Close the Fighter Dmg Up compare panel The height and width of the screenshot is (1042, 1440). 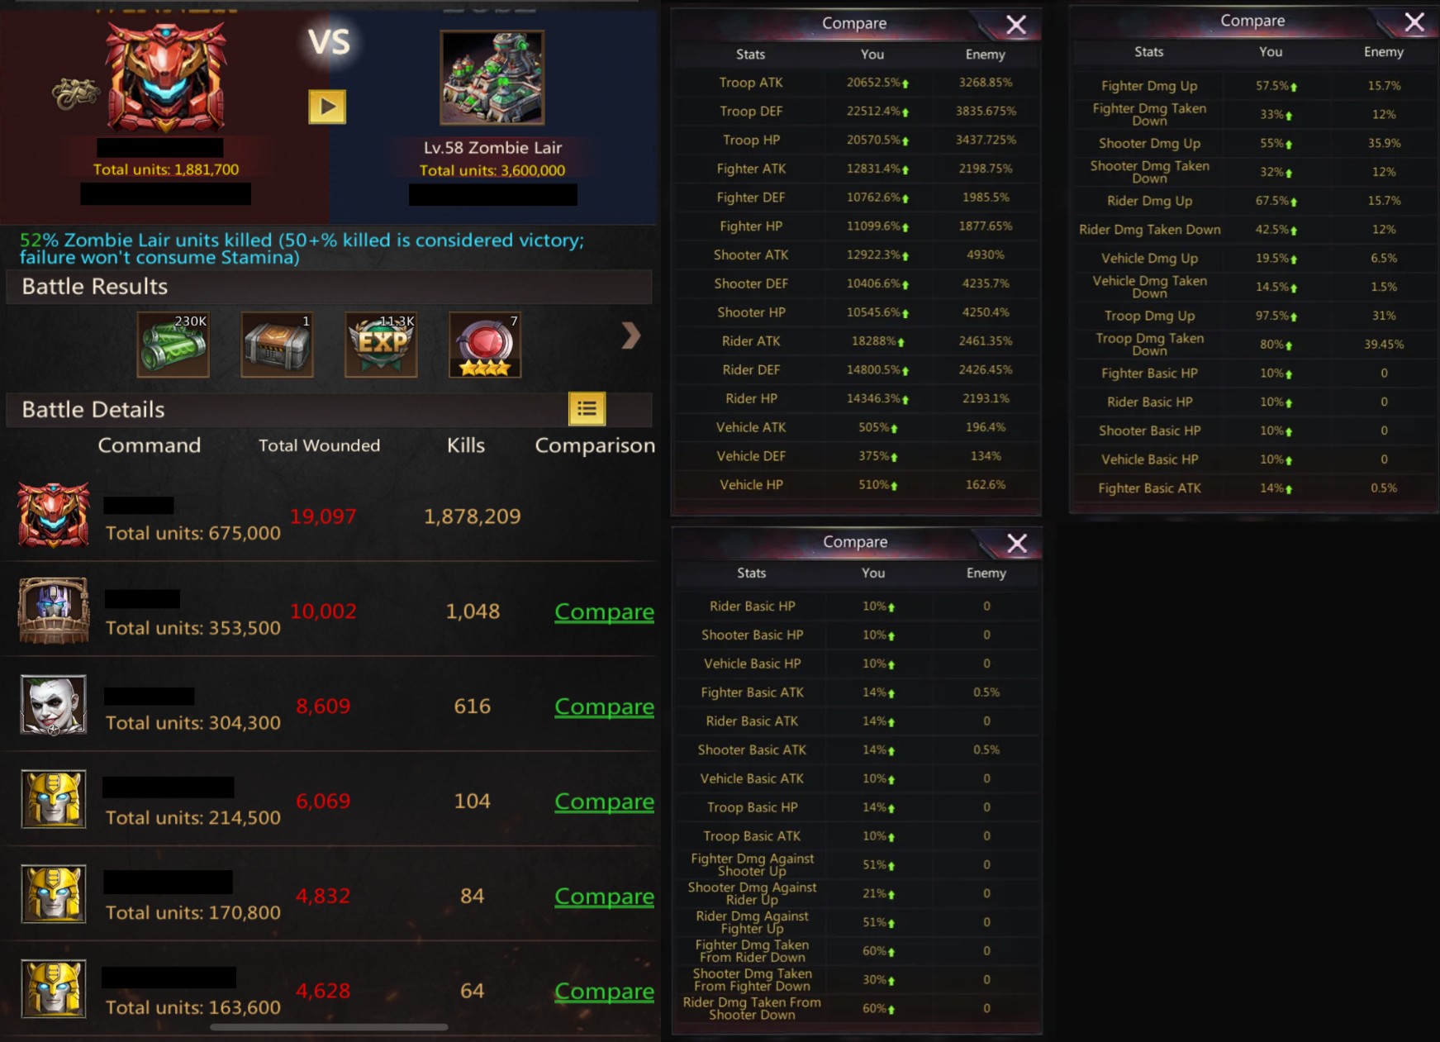1414,22
